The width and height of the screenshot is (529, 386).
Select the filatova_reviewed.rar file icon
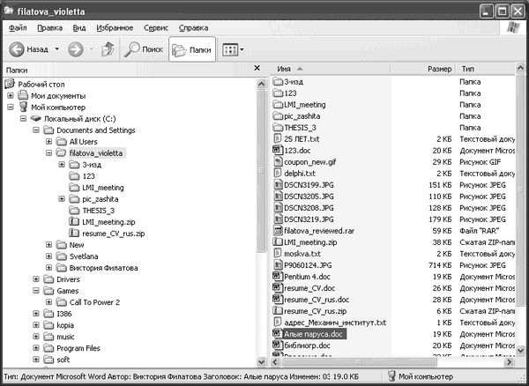[x=277, y=231]
